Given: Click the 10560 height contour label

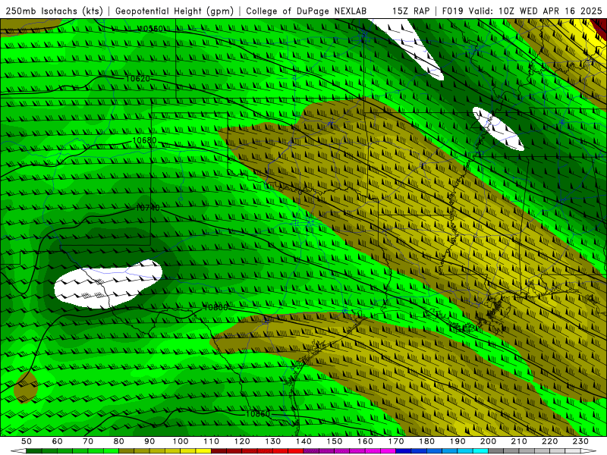Looking at the screenshot, I should [150, 29].
